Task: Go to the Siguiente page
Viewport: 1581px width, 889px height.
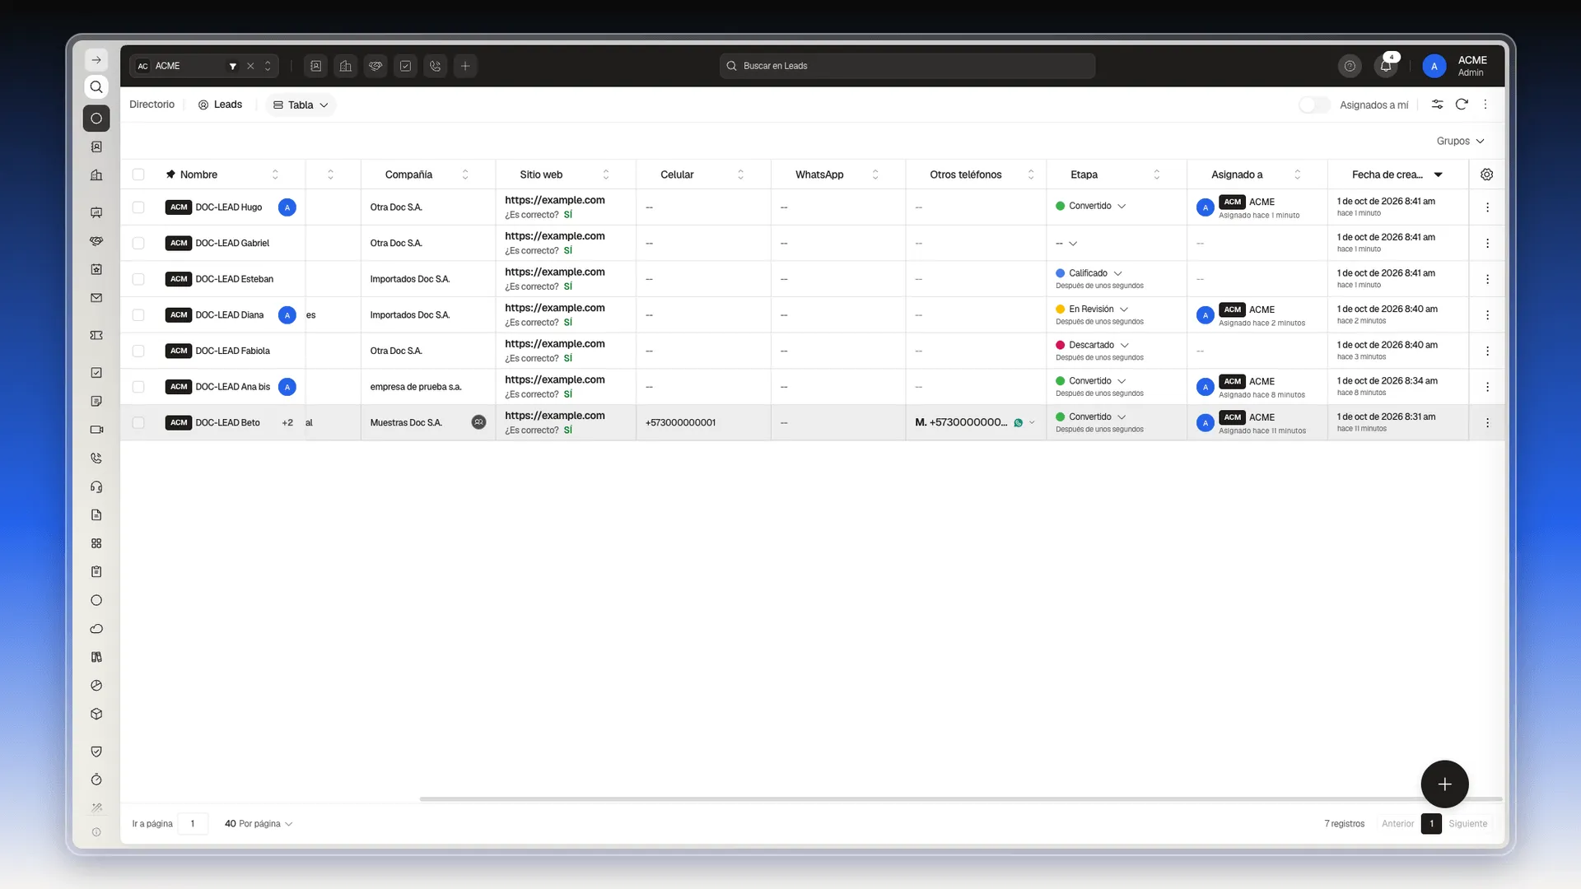Action: click(x=1468, y=824)
